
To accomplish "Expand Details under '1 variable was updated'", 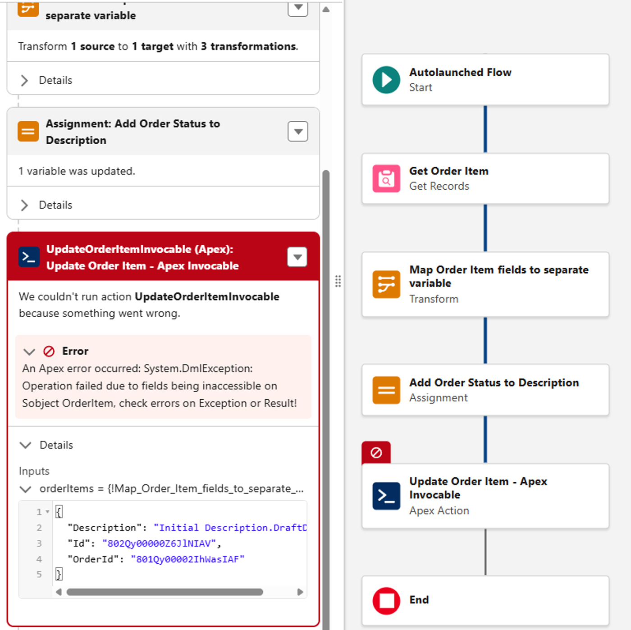I will (24, 205).
